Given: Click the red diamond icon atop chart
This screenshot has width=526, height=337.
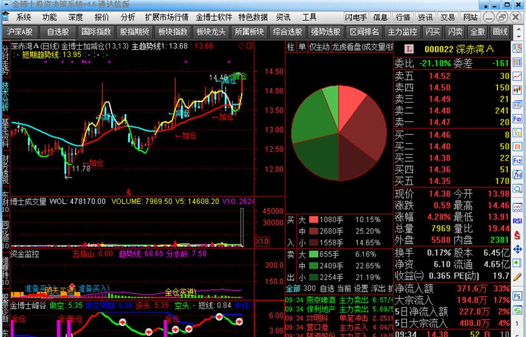Looking at the screenshot, I should (x=241, y=46).
